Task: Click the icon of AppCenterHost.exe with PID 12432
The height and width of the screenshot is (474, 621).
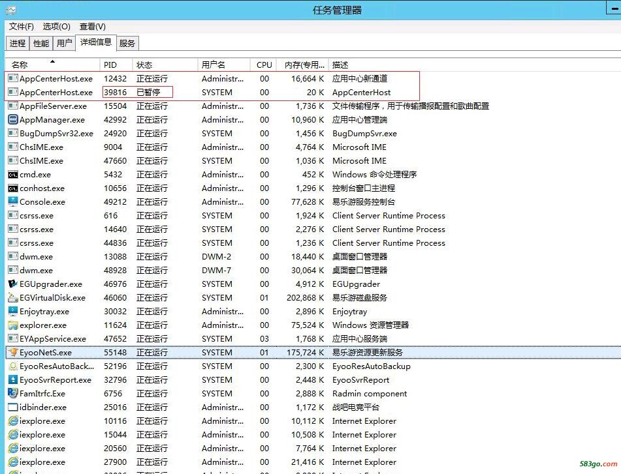Action: 13,78
